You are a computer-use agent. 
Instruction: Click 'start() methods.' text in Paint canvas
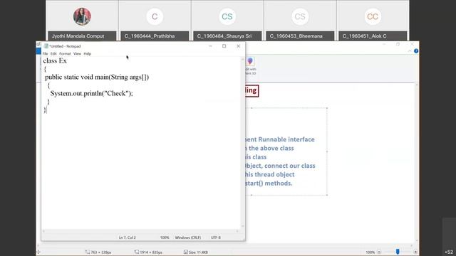click(x=269, y=183)
